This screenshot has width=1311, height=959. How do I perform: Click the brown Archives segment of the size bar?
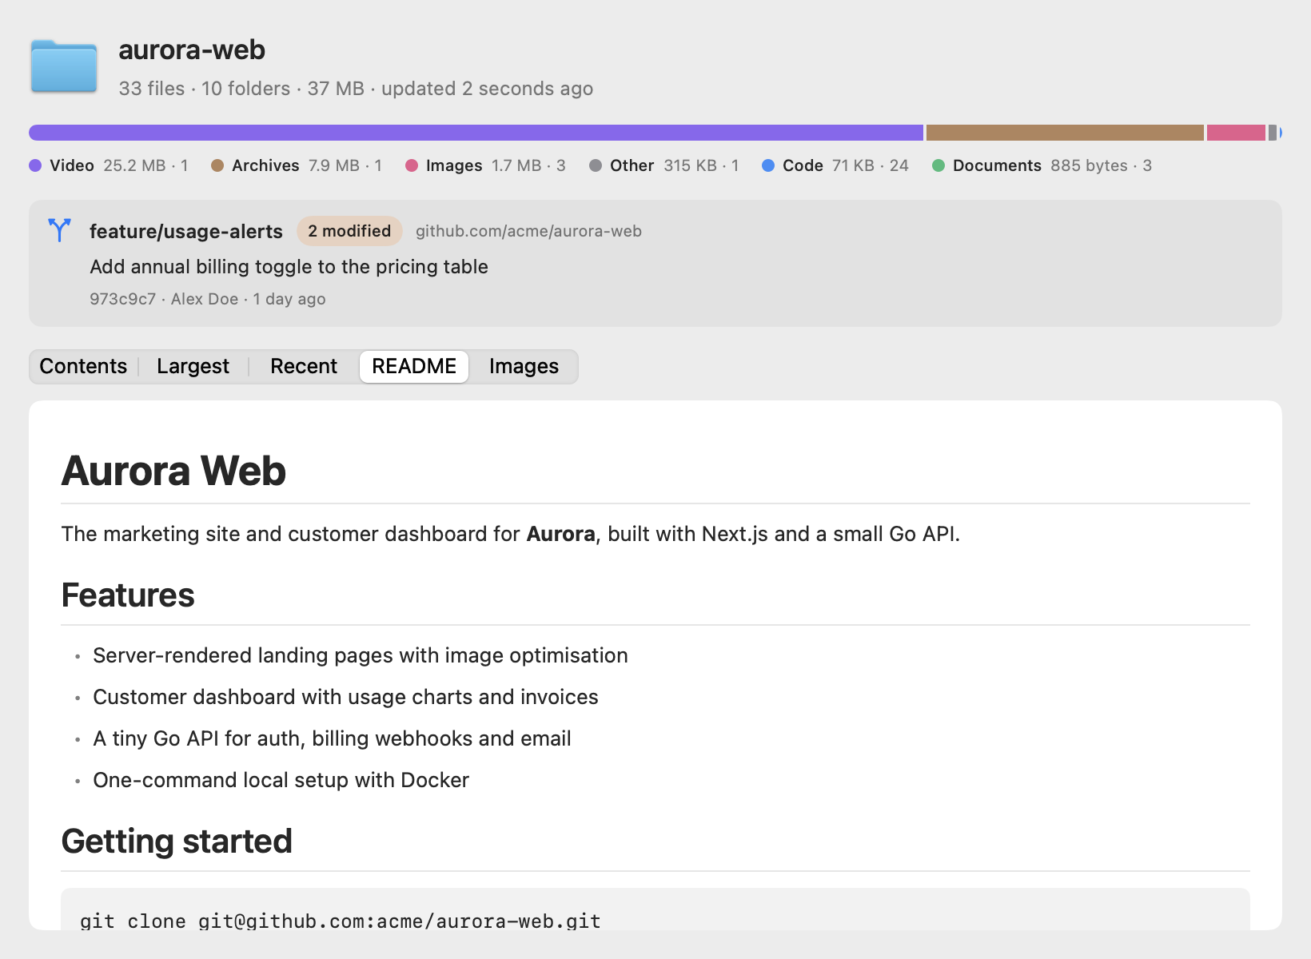click(1065, 133)
